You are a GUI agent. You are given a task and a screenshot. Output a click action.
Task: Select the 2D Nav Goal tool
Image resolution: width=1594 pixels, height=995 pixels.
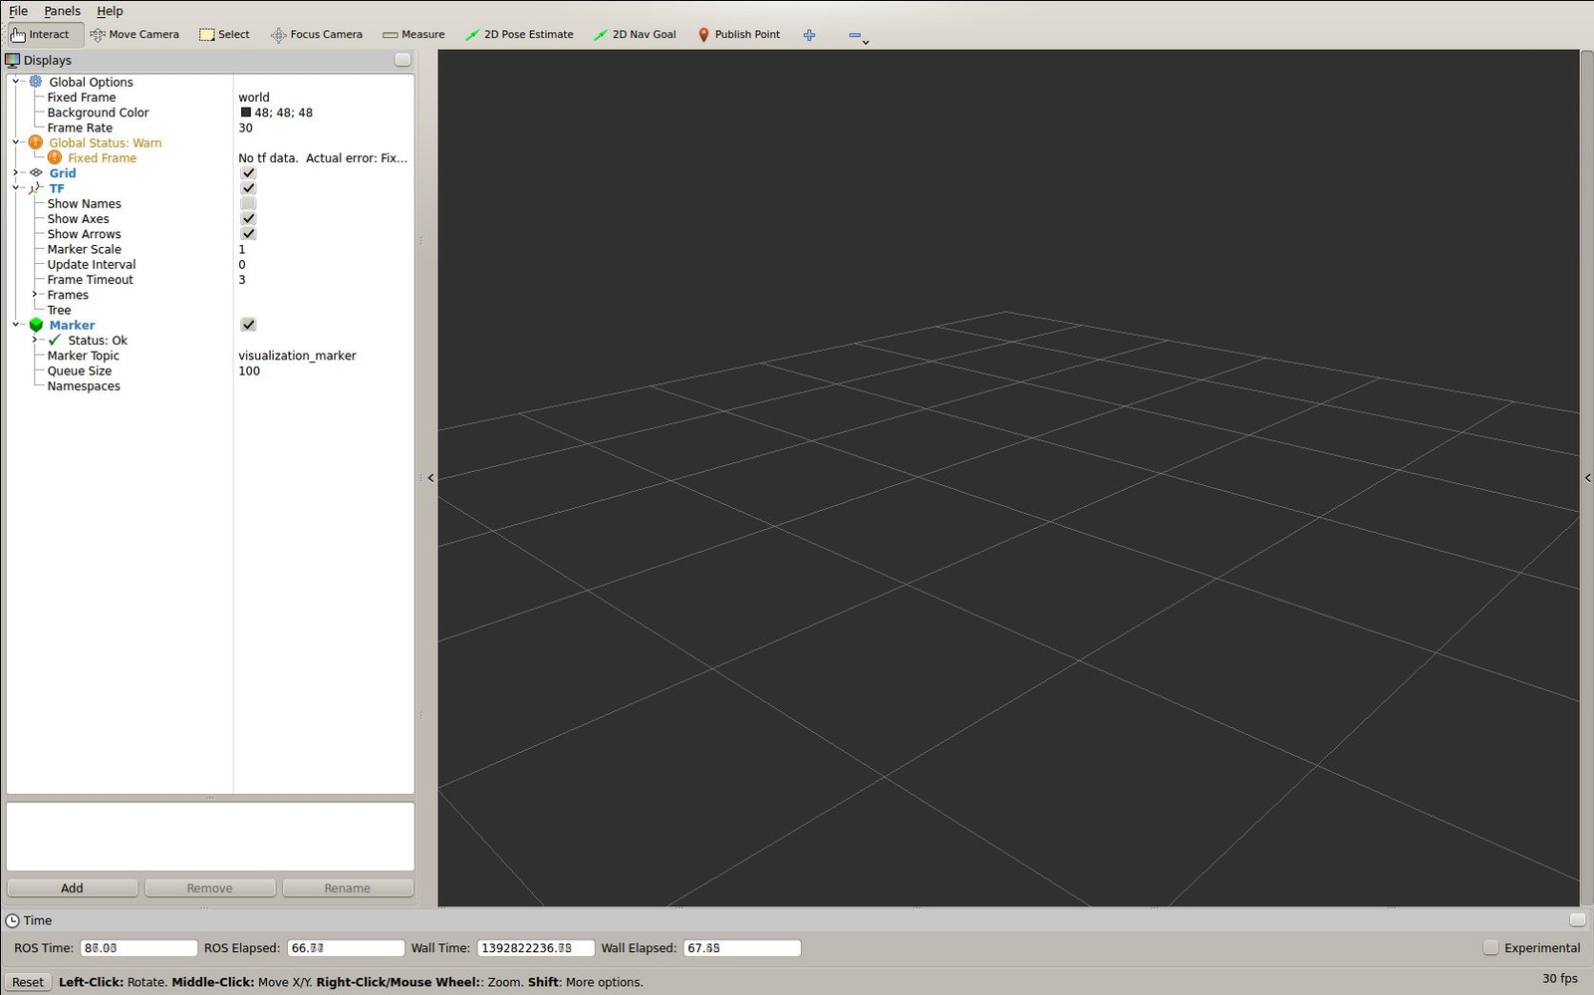[635, 35]
